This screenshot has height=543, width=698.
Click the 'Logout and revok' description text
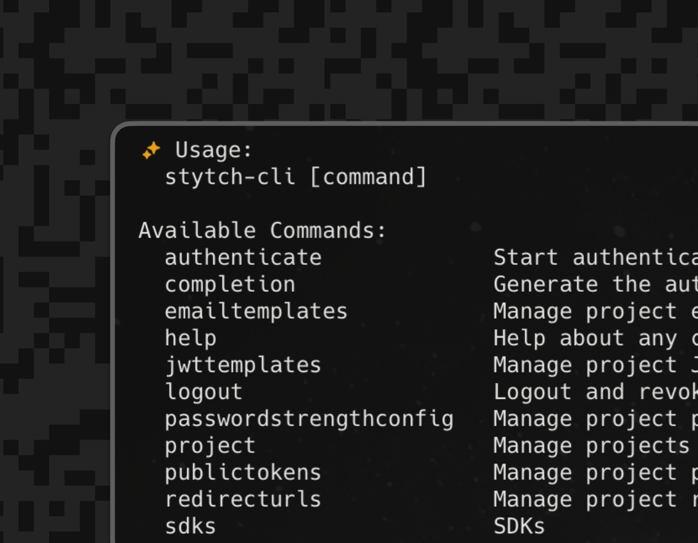tap(596, 392)
